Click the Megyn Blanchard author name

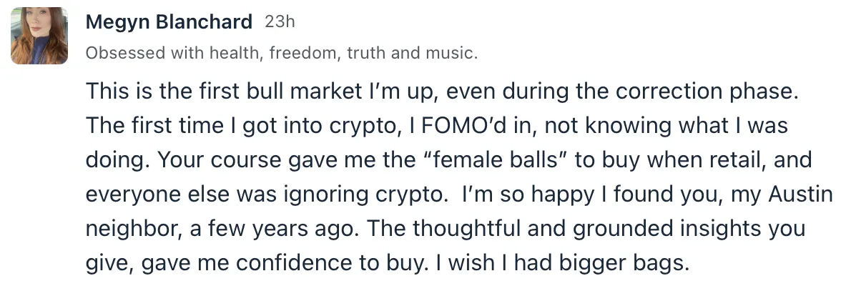[x=169, y=22]
